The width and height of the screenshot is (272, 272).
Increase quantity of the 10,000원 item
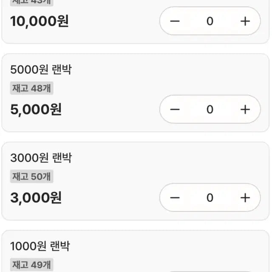(x=245, y=21)
